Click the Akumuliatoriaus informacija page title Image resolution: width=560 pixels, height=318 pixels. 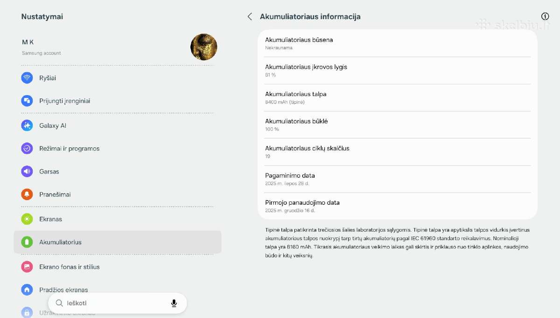[310, 17]
